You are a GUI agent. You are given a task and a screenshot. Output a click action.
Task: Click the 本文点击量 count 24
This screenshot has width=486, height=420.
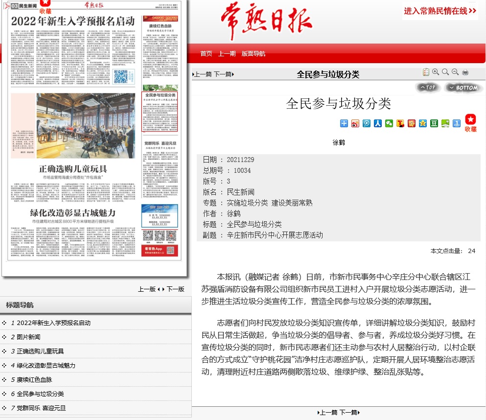[471, 251]
